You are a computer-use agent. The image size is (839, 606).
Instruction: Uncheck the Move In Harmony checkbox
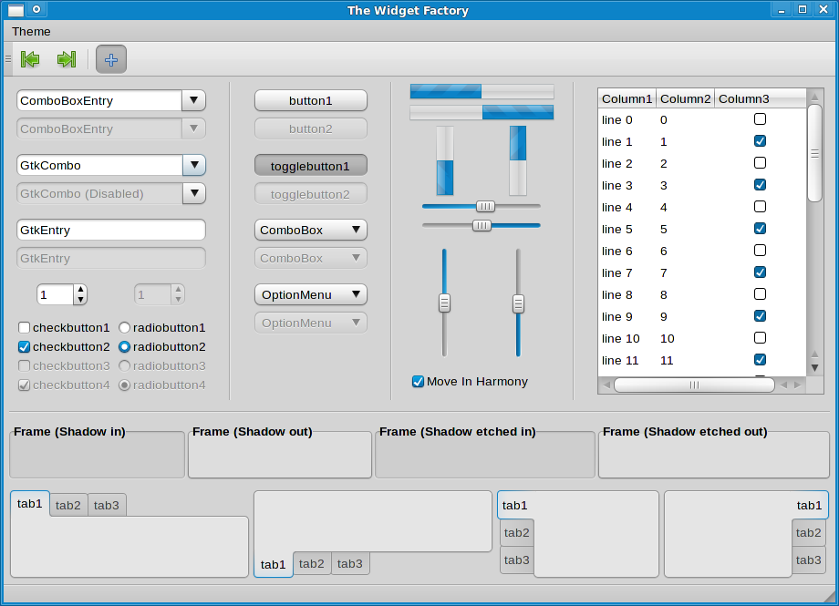coord(419,382)
